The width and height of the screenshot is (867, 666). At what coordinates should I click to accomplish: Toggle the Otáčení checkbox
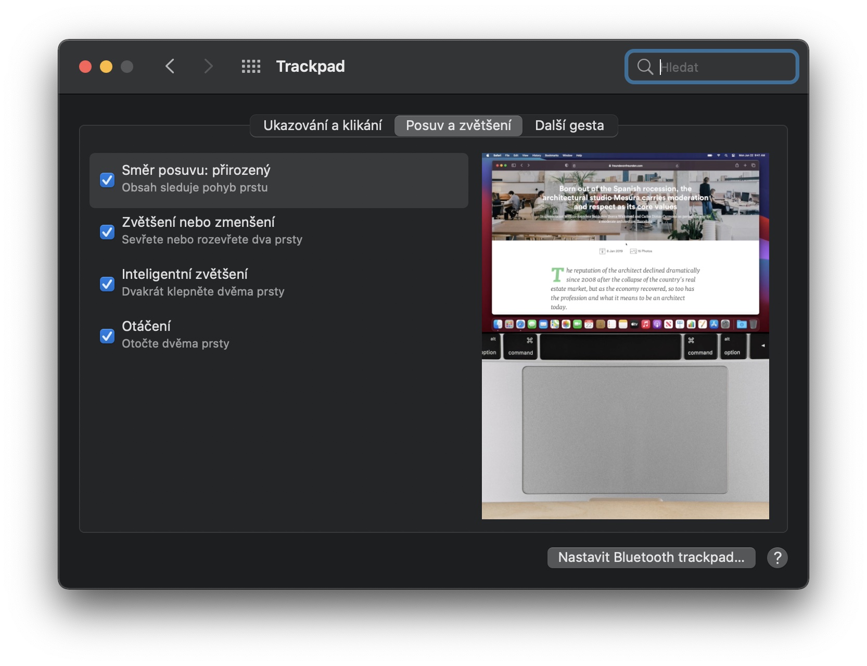coord(107,336)
